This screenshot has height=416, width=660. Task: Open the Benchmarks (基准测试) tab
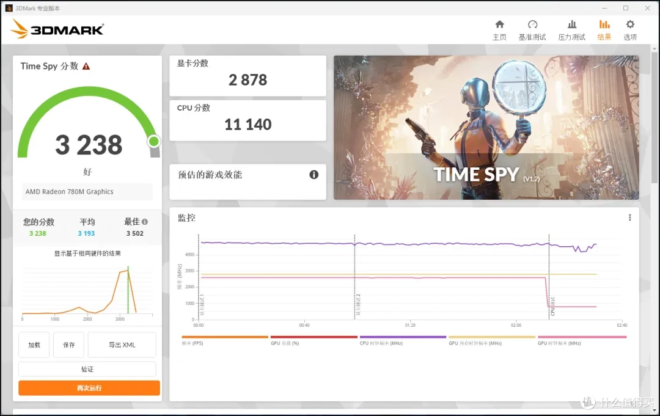pos(532,31)
